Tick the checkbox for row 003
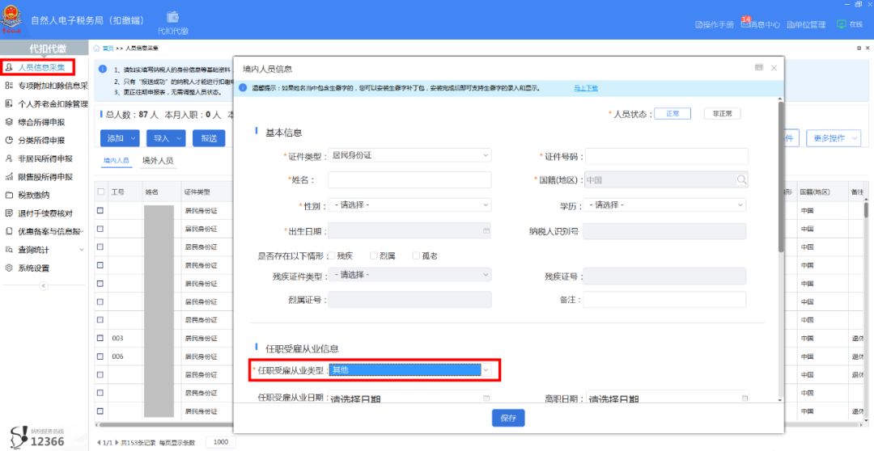 [x=100, y=338]
